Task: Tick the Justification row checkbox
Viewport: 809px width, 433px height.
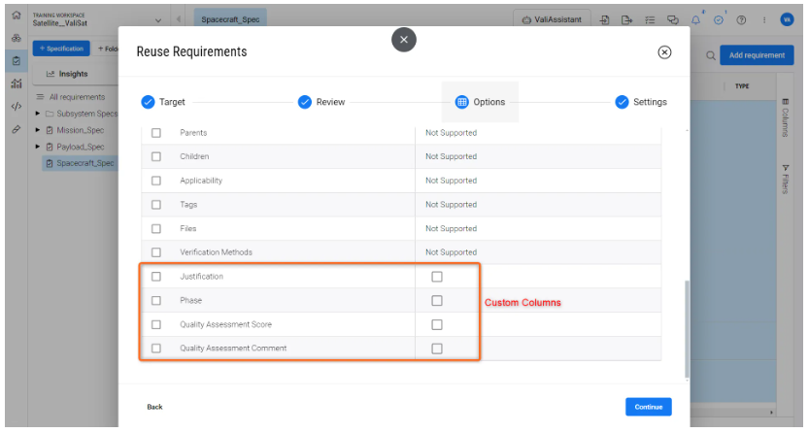Action: pos(156,277)
